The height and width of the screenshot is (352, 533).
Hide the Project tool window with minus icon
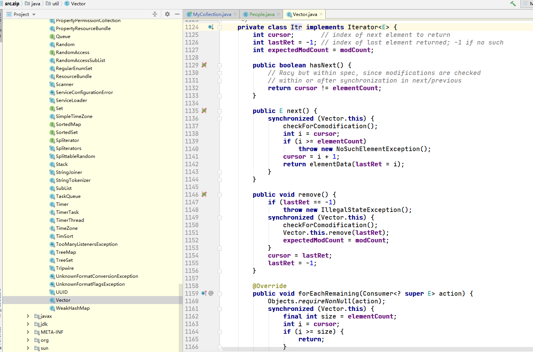pyautogui.click(x=177, y=14)
